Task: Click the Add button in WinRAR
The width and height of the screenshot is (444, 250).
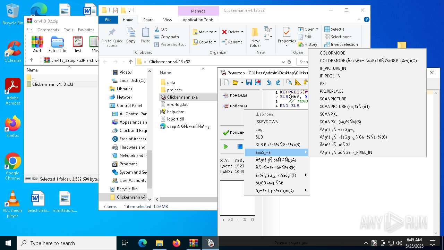Action: [37, 44]
